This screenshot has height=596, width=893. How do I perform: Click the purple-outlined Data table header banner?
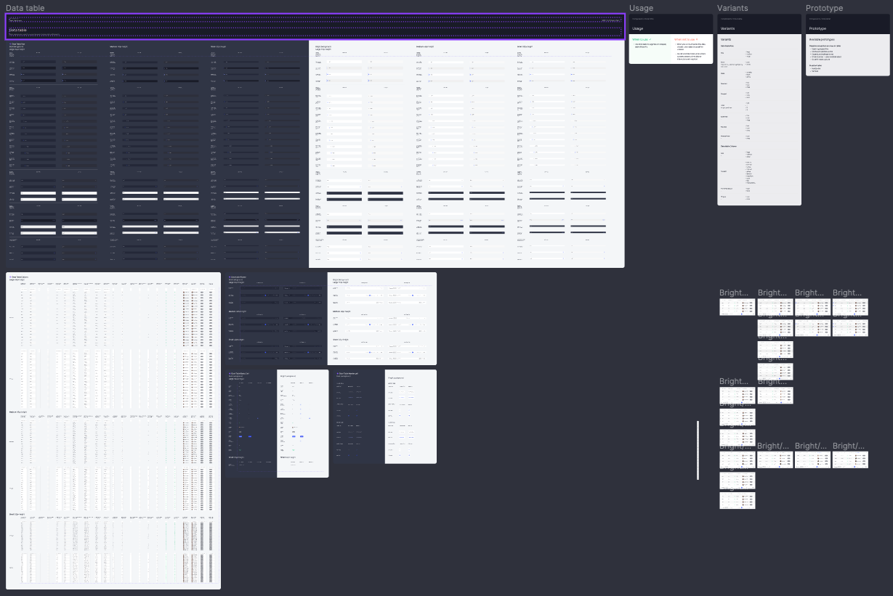click(315, 27)
